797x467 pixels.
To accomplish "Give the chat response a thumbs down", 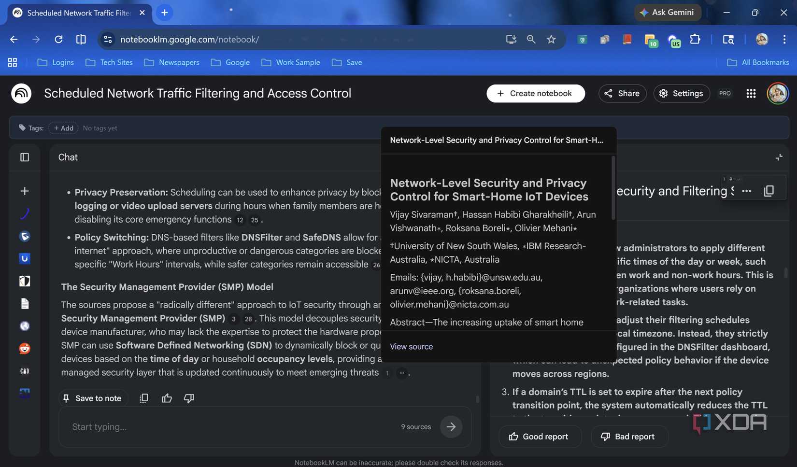I will (189, 398).
